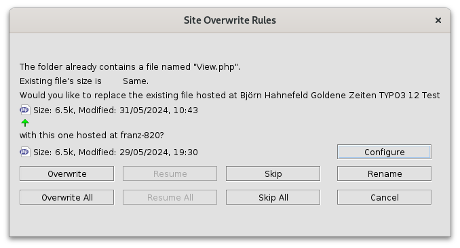Image resolution: width=460 pixels, height=248 pixels.
Task: Click the "Same." size comparison label
Action: pos(136,81)
